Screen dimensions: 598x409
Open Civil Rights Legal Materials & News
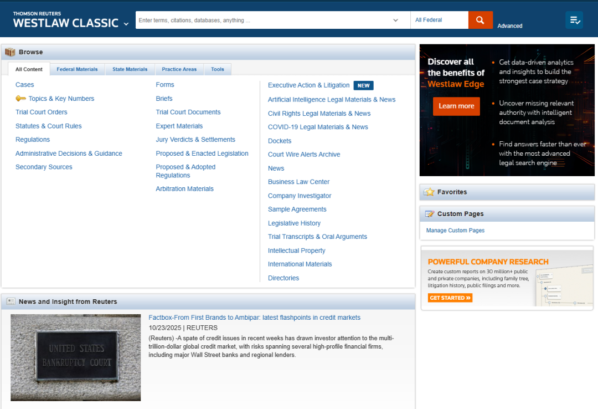coord(319,114)
